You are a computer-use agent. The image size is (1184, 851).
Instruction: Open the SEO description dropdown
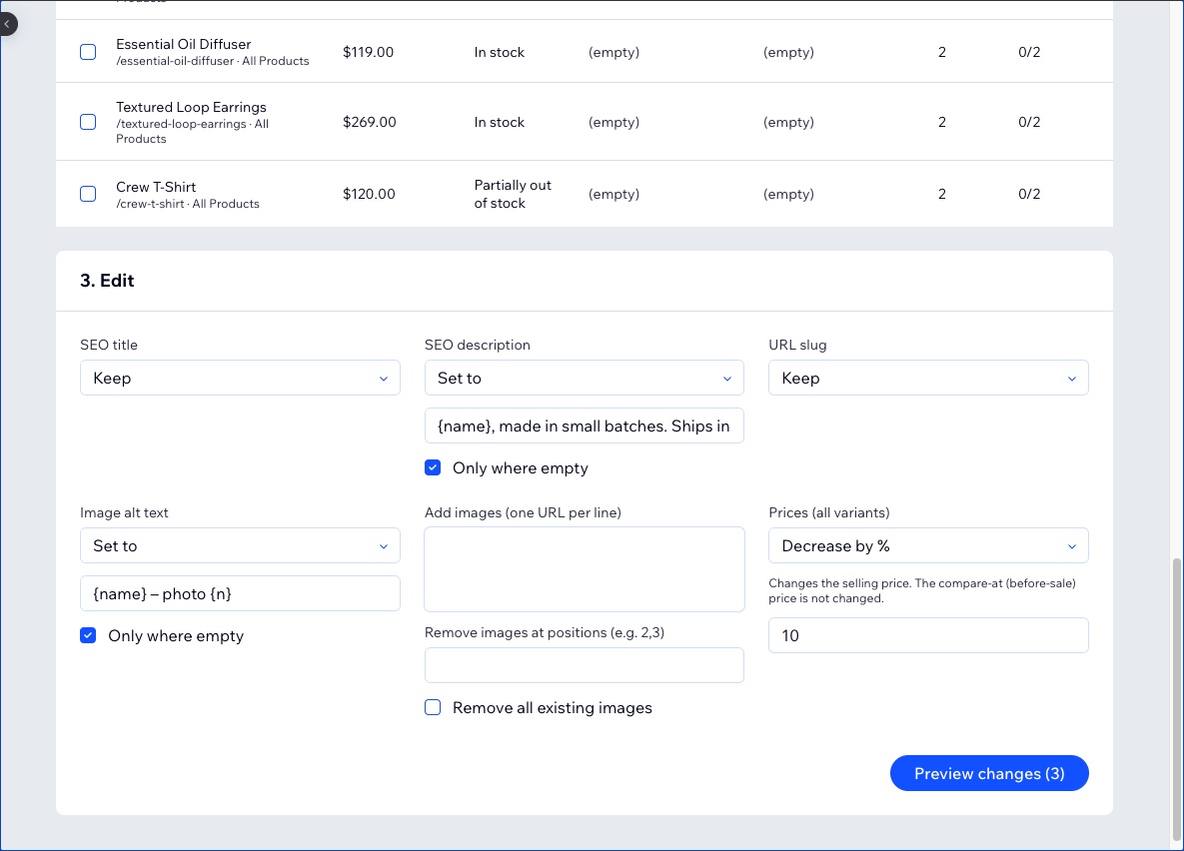click(584, 378)
